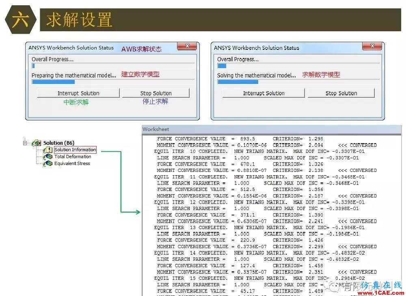Viewport: 406px width, 296px height.
Task: Select Solution (B6) in the tree
Action: point(59,143)
